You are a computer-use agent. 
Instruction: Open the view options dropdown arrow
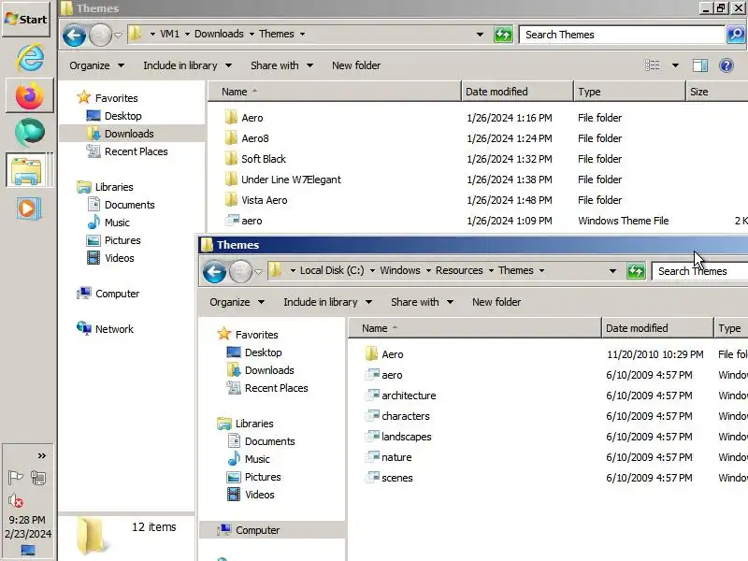coord(675,65)
